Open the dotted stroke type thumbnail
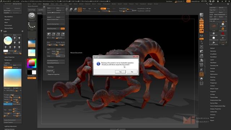 [x=32, y=26]
